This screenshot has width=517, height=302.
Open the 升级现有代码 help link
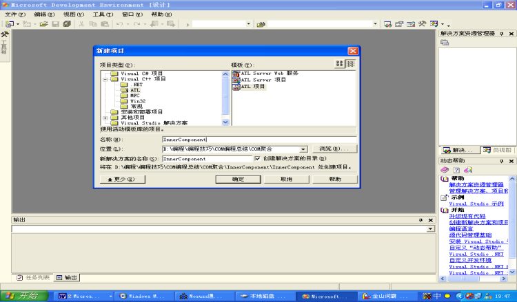click(467, 216)
